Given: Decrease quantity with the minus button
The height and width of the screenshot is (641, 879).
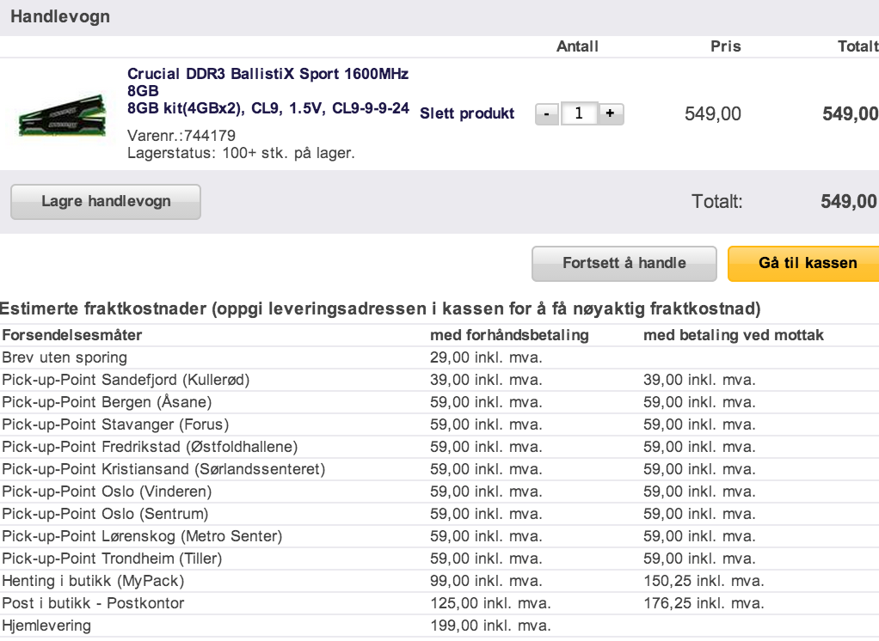Looking at the screenshot, I should coord(546,114).
